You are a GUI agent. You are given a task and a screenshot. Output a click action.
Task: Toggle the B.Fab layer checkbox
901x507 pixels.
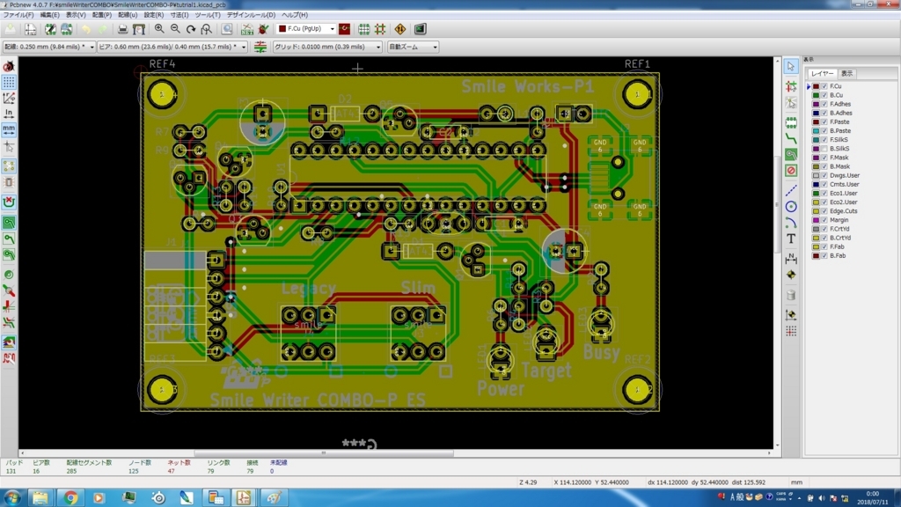824,256
